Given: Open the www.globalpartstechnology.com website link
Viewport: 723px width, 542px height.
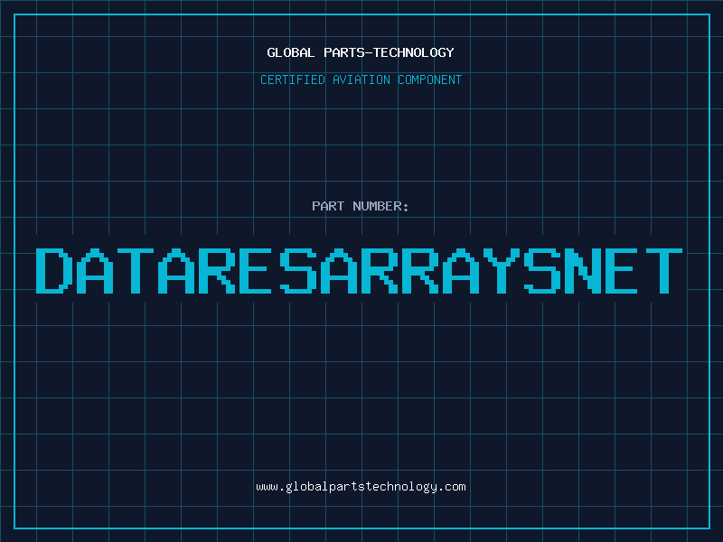Looking at the screenshot, I should coord(361,487).
